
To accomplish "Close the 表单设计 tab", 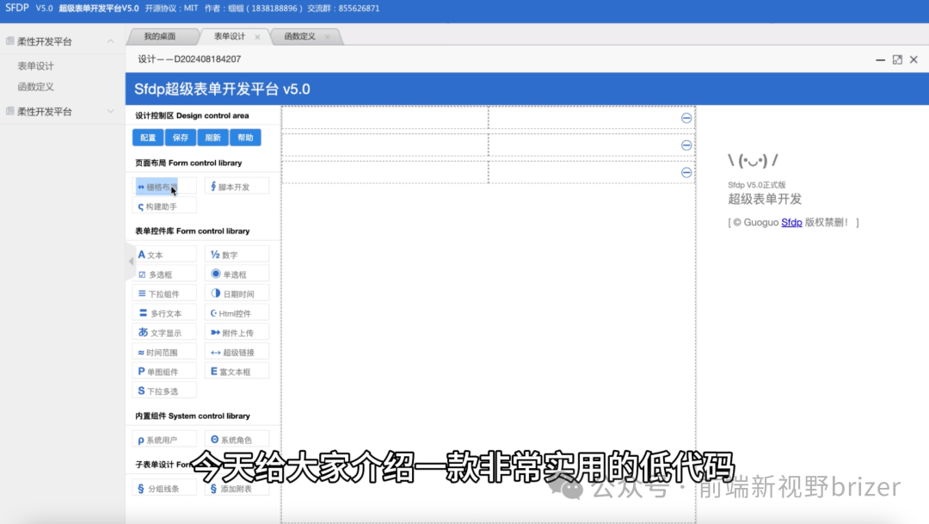I will pos(257,37).
